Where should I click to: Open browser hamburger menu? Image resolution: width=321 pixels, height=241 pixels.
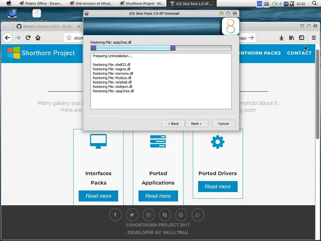313,38
